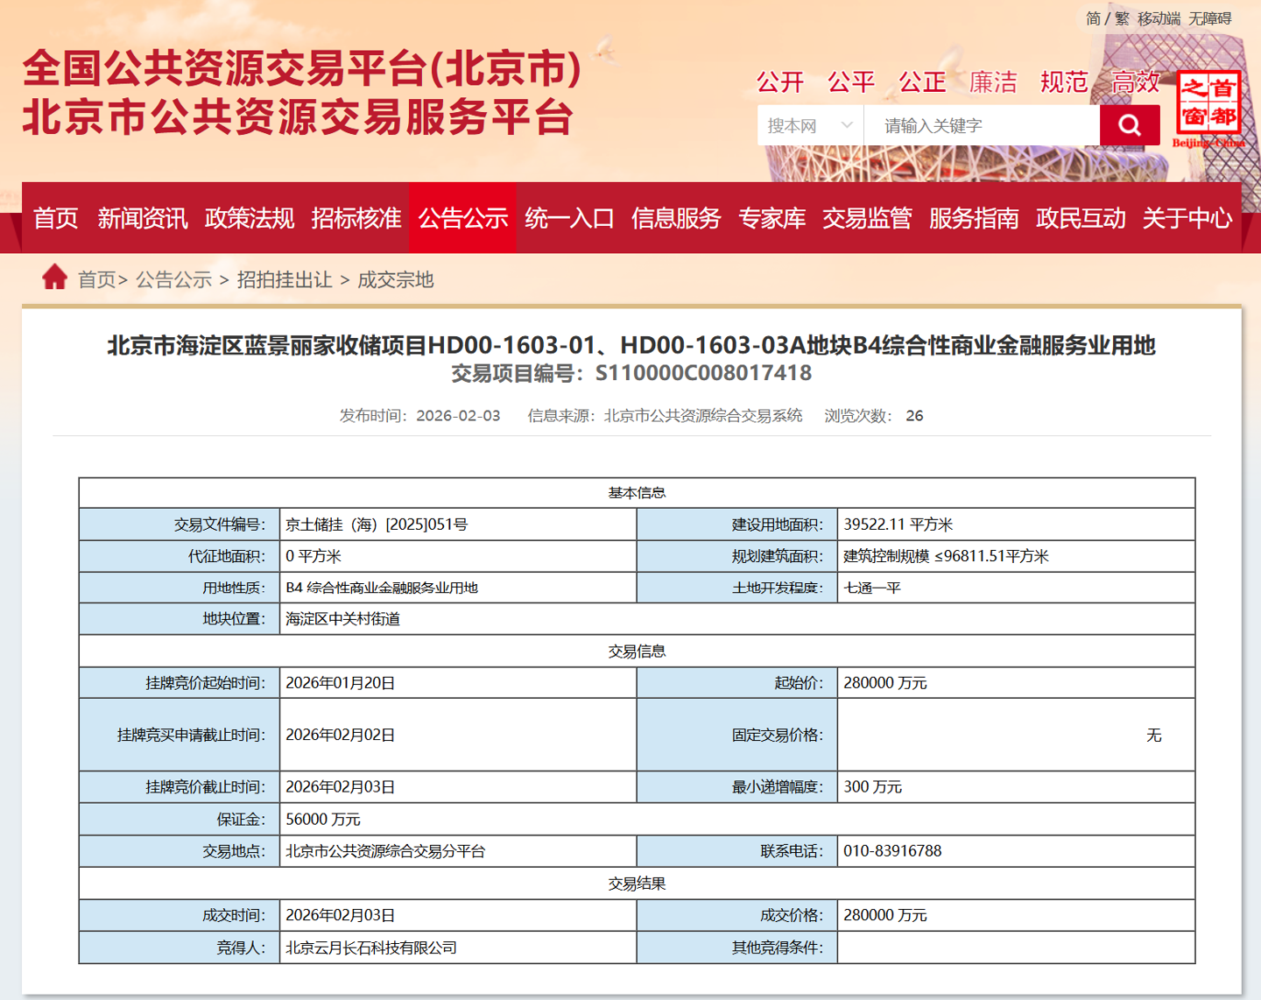Screen dimensions: 1261x1000
Task: Open the 新闻资讯 menu item
Action: [142, 218]
